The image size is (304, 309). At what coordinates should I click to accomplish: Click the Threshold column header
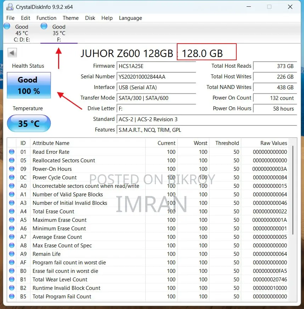click(225, 143)
